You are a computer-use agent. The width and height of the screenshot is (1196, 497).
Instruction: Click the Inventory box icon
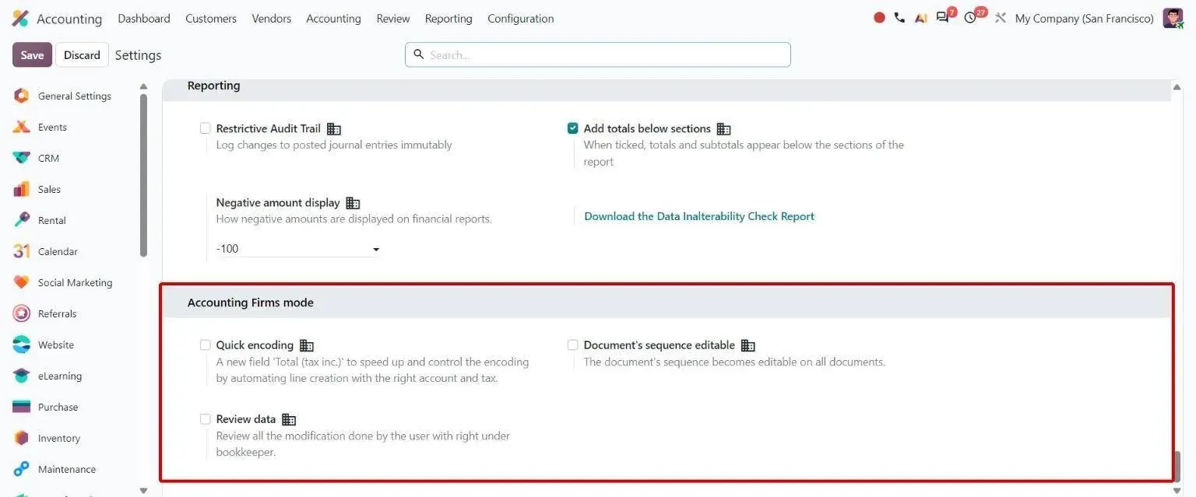coord(22,438)
